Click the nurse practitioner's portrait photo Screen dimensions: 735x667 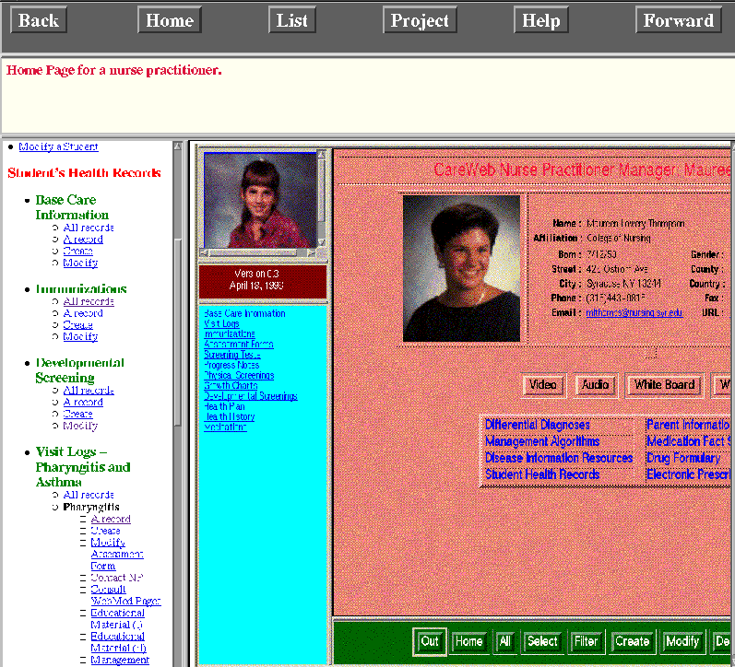click(461, 268)
